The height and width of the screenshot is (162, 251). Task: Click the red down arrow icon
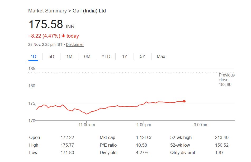tap(63, 36)
